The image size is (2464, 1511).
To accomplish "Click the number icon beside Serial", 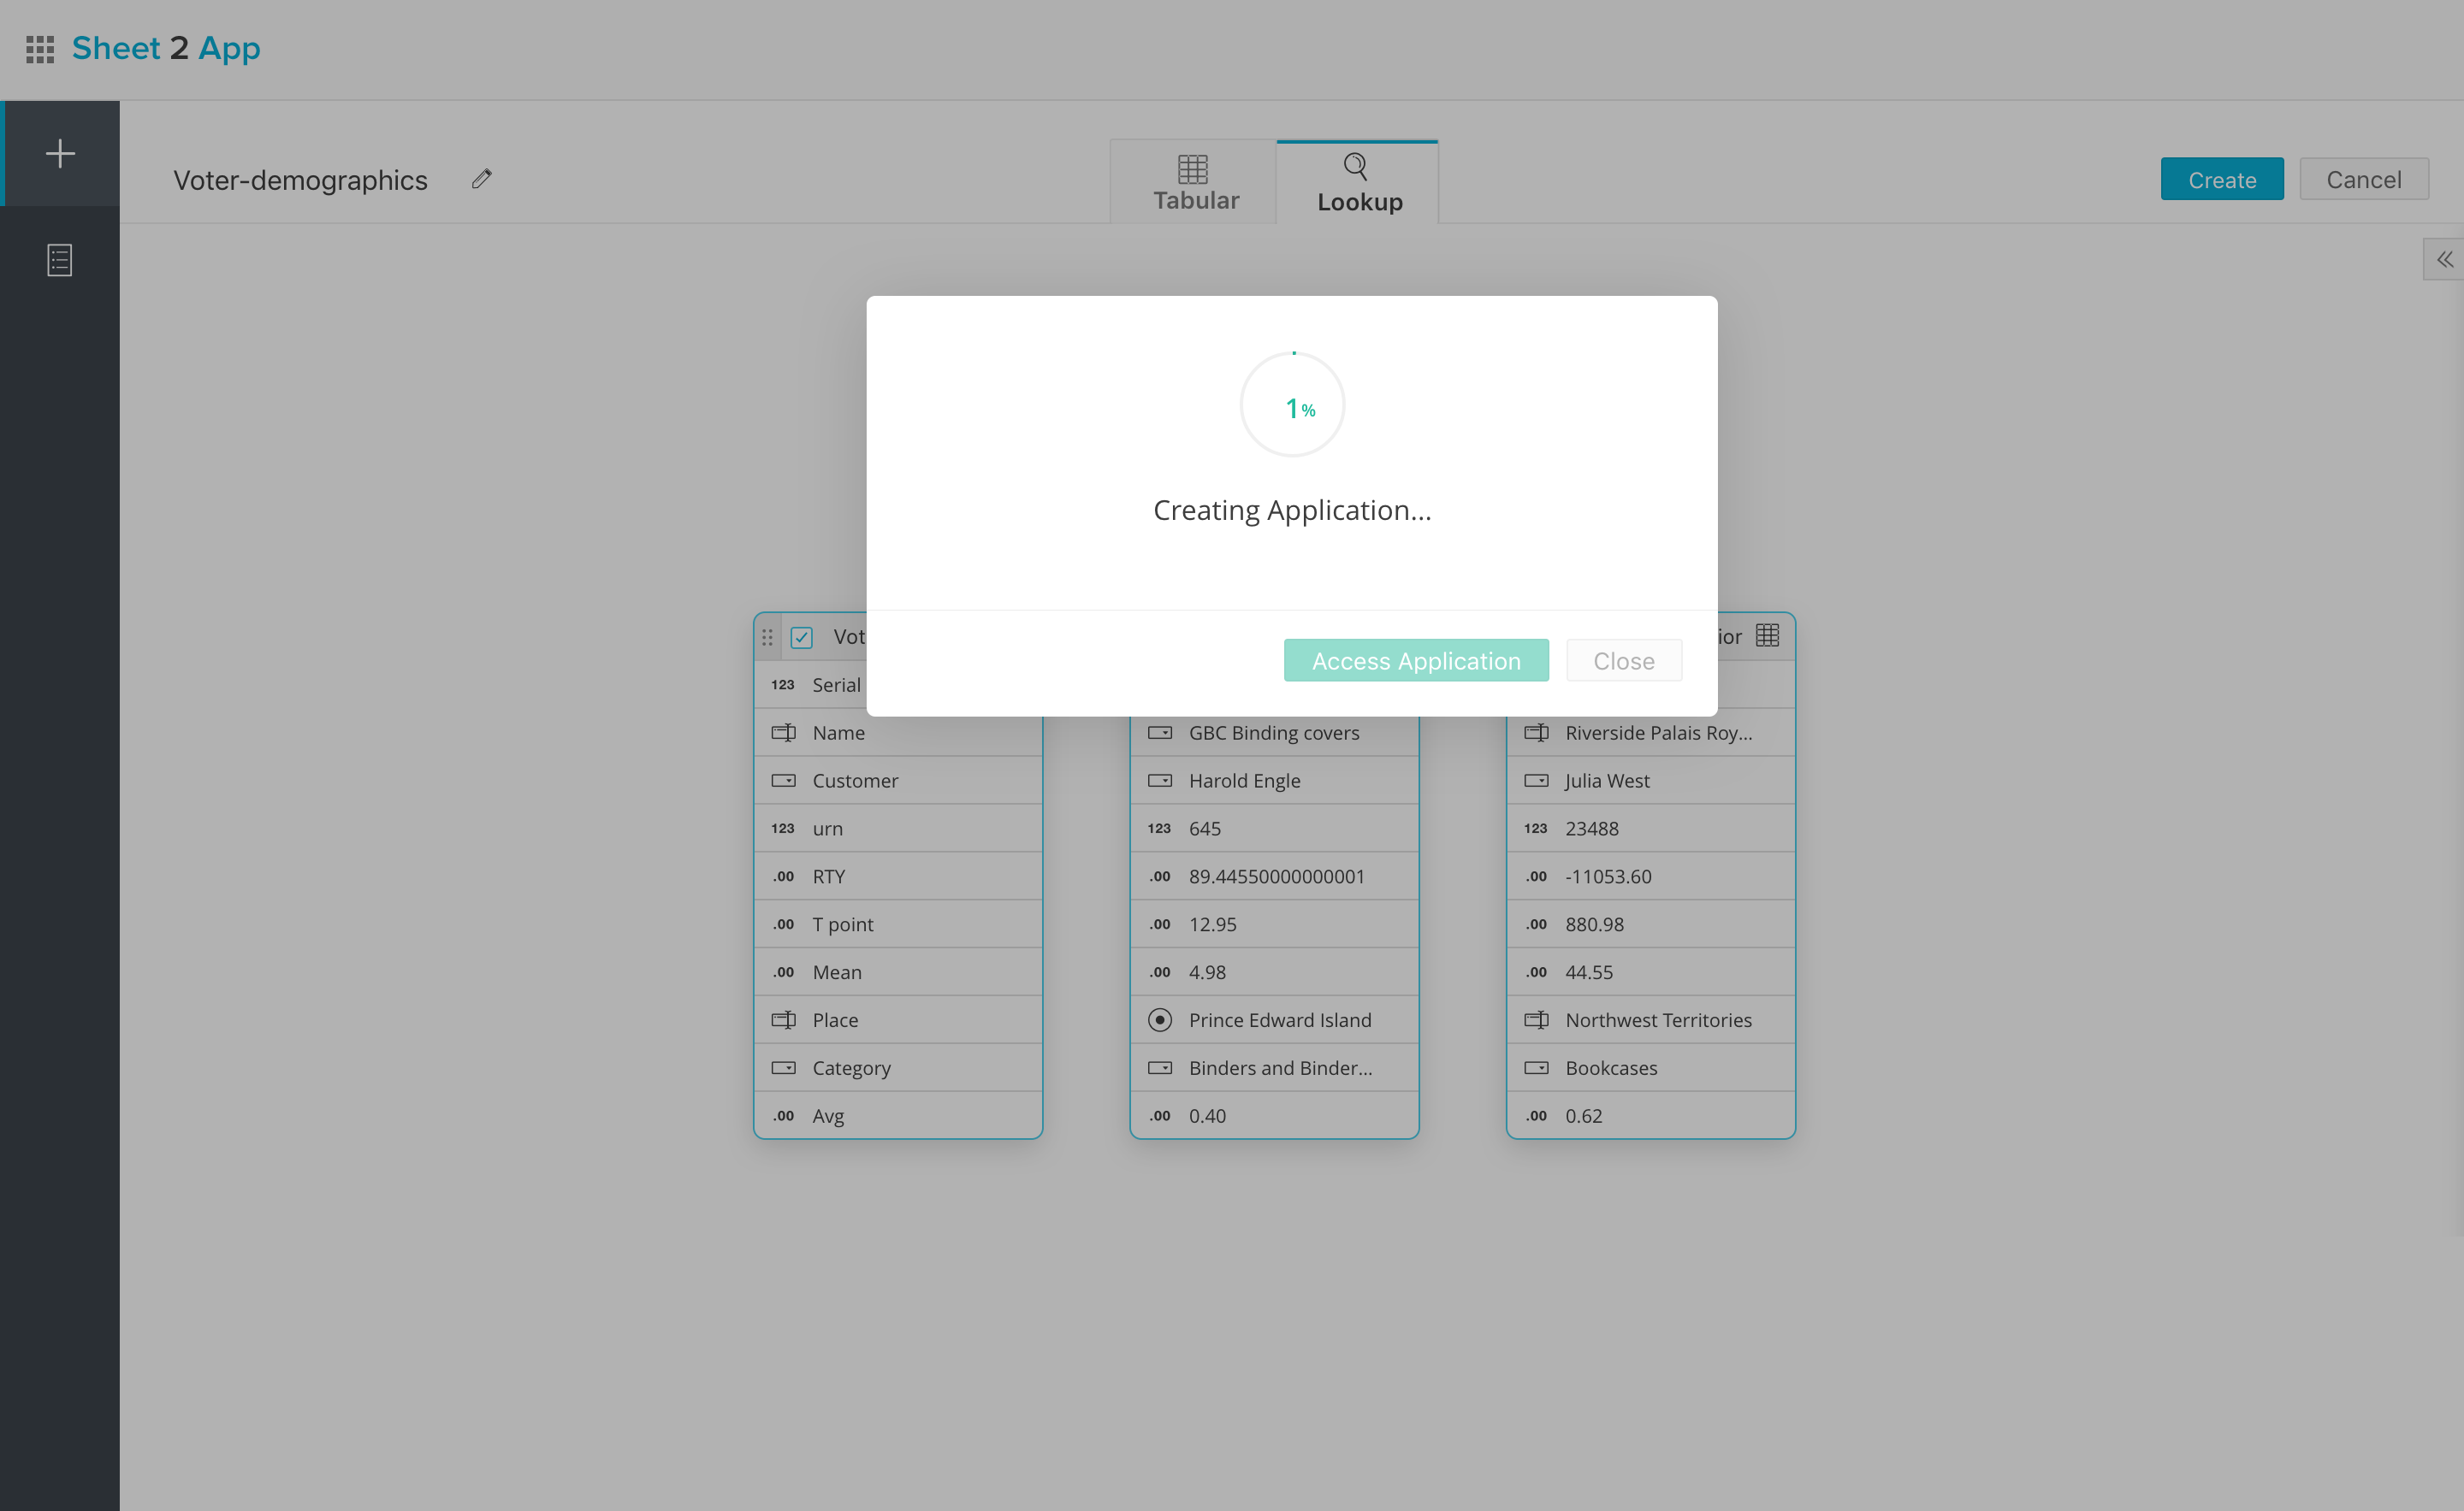I will 783,686.
